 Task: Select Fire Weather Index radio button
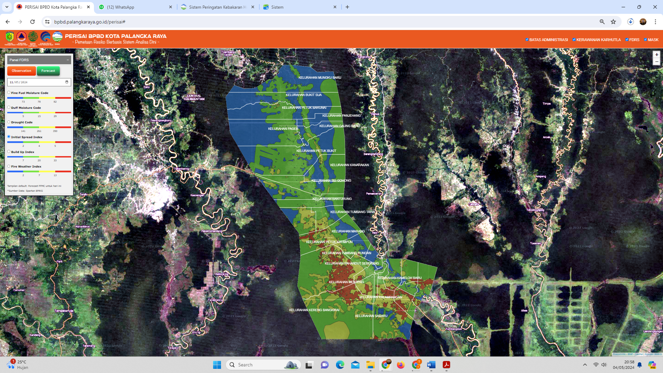tap(9, 166)
